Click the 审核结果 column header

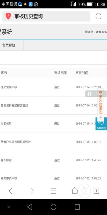click(61, 73)
